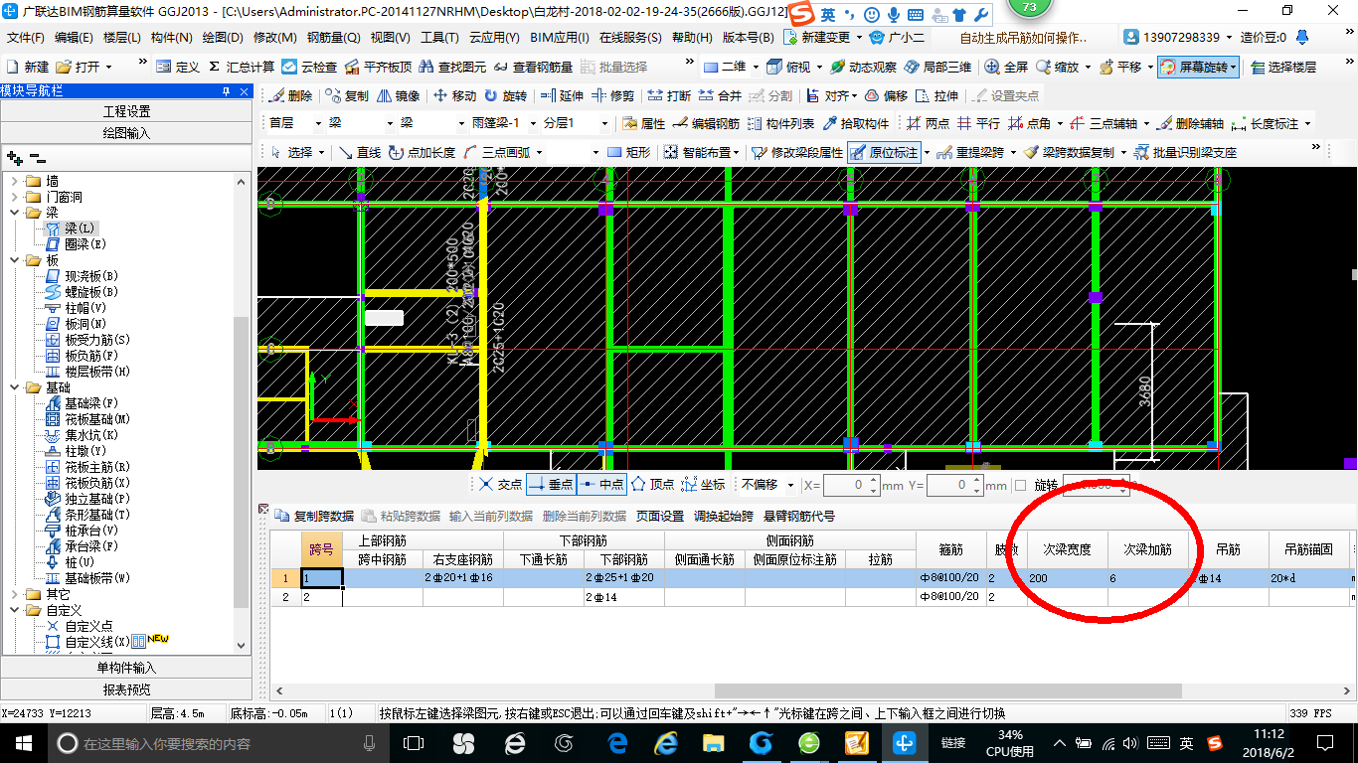
Task: Select the 旋转 rotate tool
Action: point(506,96)
